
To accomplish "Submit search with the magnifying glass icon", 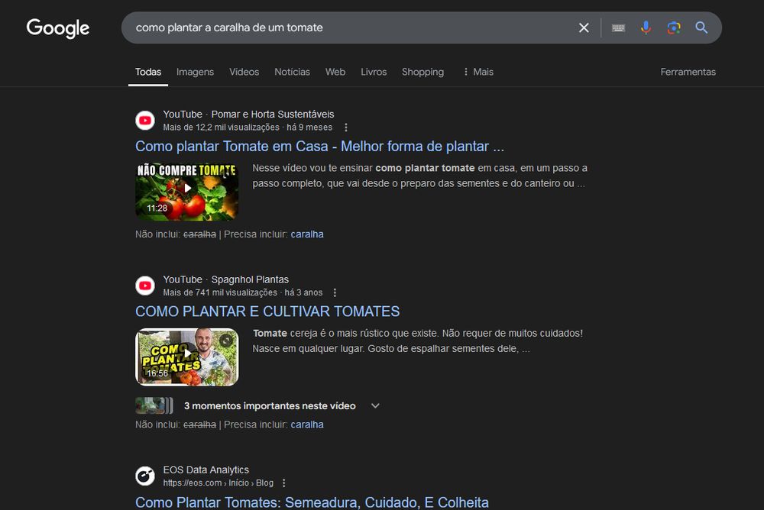I will click(701, 27).
